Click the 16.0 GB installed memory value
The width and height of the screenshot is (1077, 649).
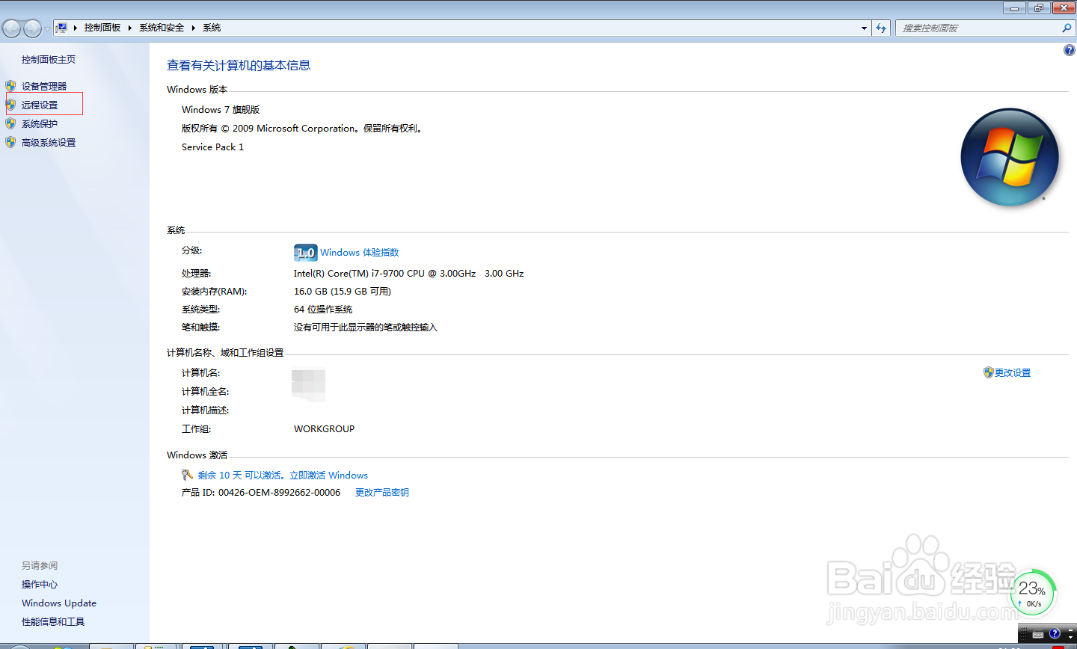click(343, 292)
